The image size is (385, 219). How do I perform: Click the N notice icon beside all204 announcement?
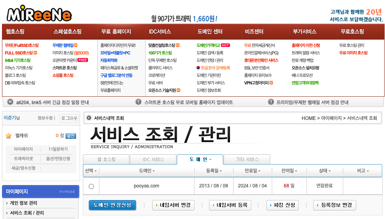click(x=10, y=102)
